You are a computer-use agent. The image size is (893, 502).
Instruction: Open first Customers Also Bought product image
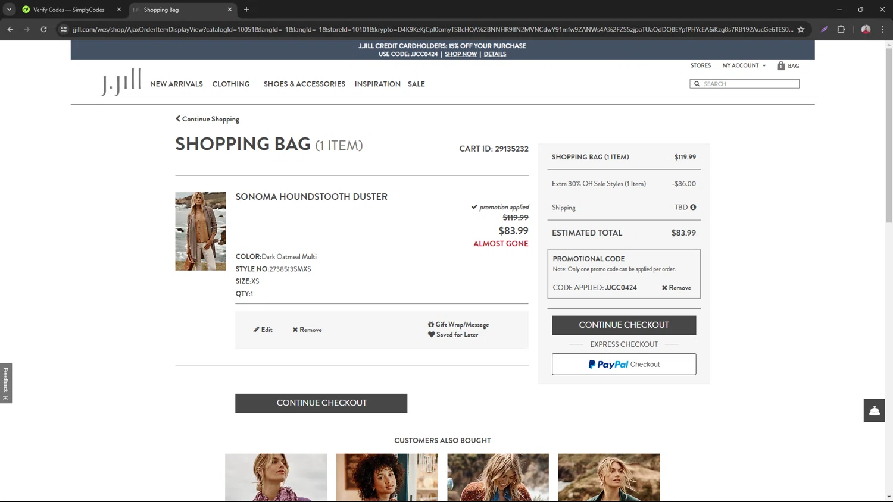pos(276,478)
